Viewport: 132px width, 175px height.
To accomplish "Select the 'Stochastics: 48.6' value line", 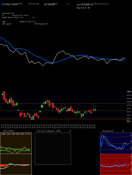I will [x=9, y=13].
